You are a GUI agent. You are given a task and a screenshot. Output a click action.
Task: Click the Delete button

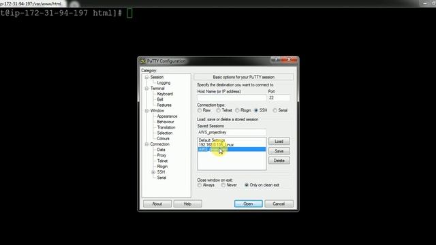click(x=279, y=161)
